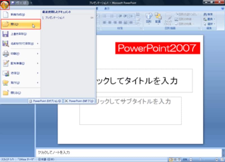Click the Decrease Indent icon
This screenshot has height=162, width=225.
tap(120, 16)
